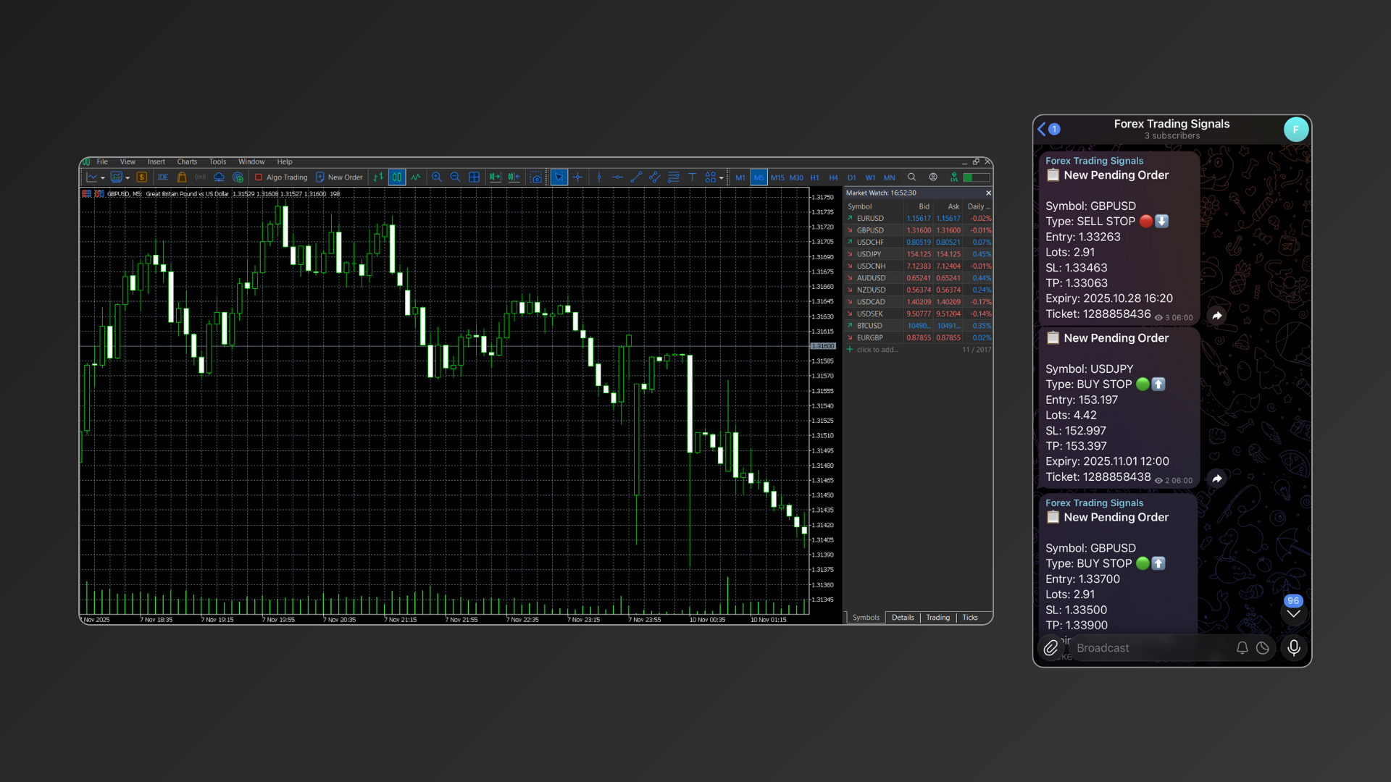The image size is (1391, 782).
Task: Click the toolbar search icon
Action: pyautogui.click(x=912, y=177)
